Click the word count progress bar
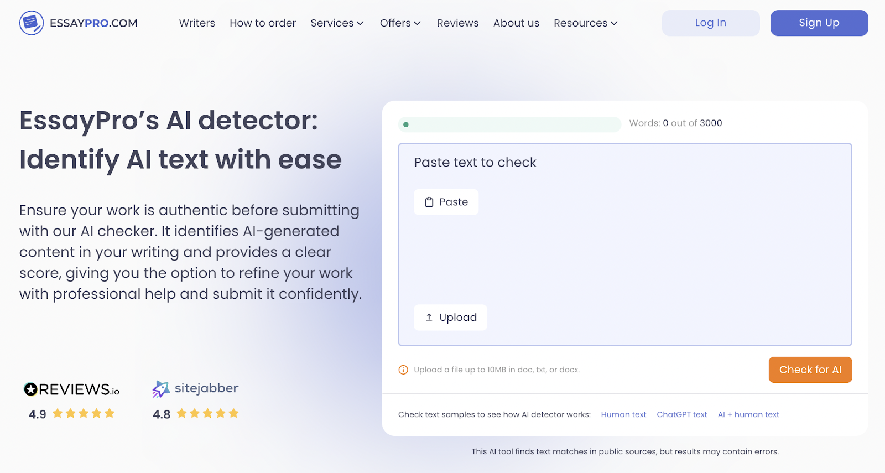 point(509,124)
